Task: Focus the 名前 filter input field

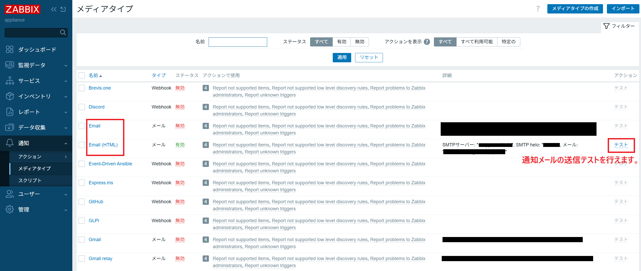Action: coord(238,42)
